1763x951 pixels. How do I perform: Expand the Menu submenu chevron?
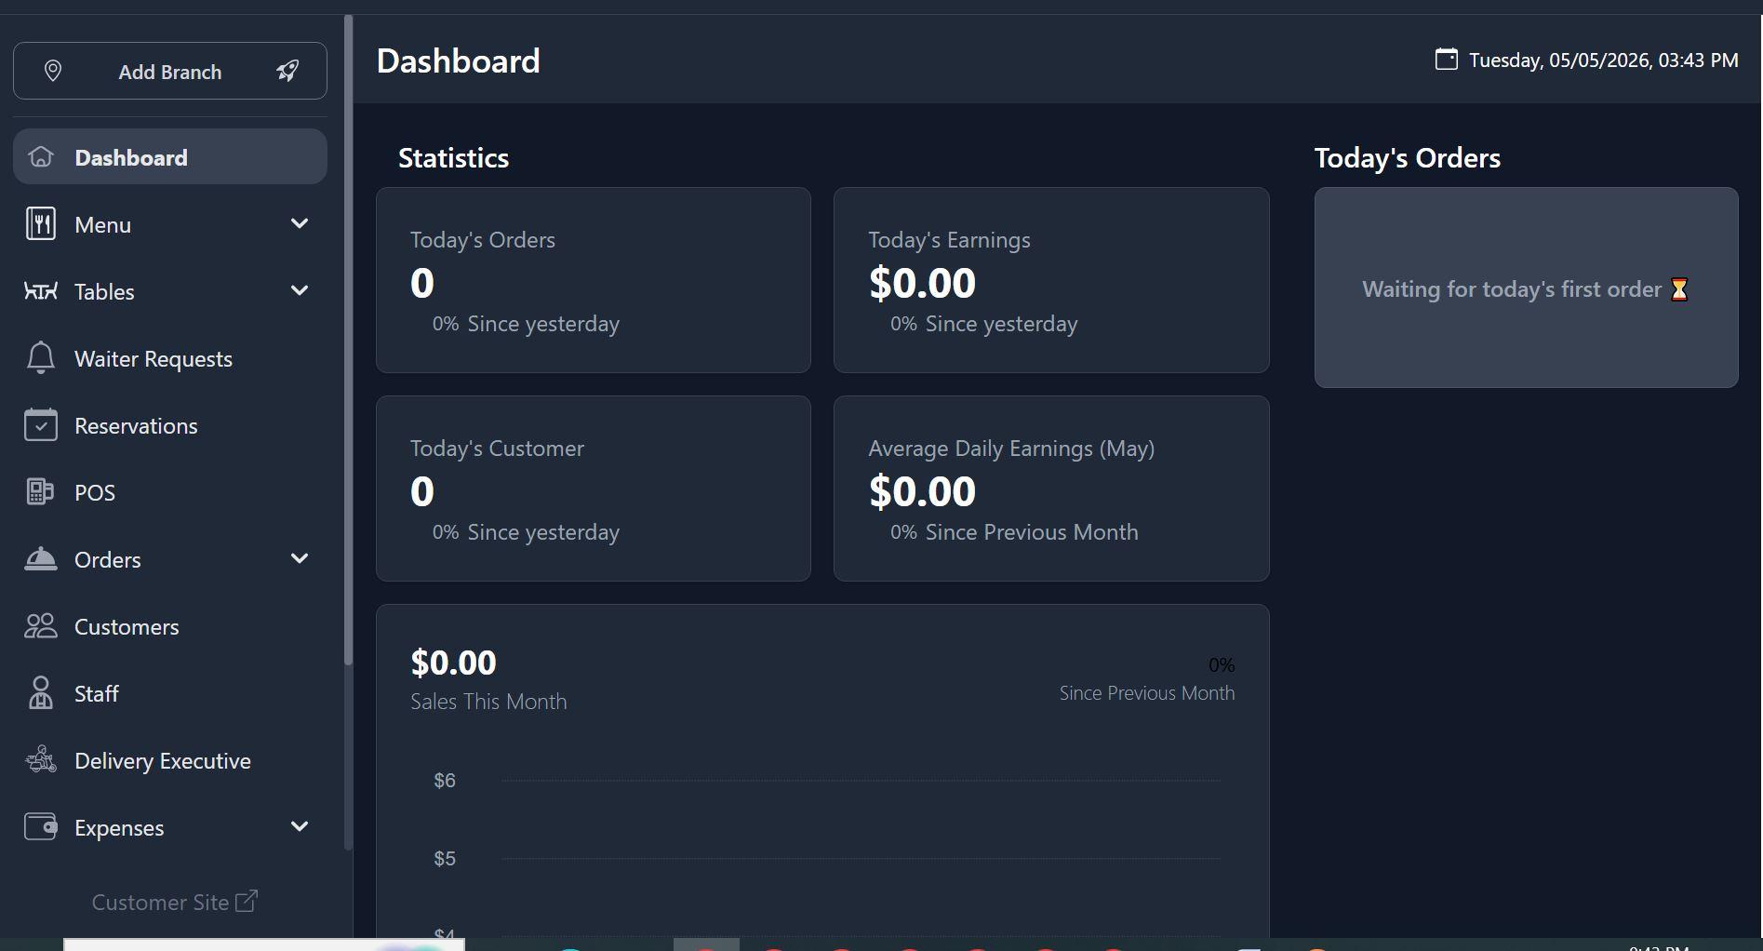coord(300,223)
